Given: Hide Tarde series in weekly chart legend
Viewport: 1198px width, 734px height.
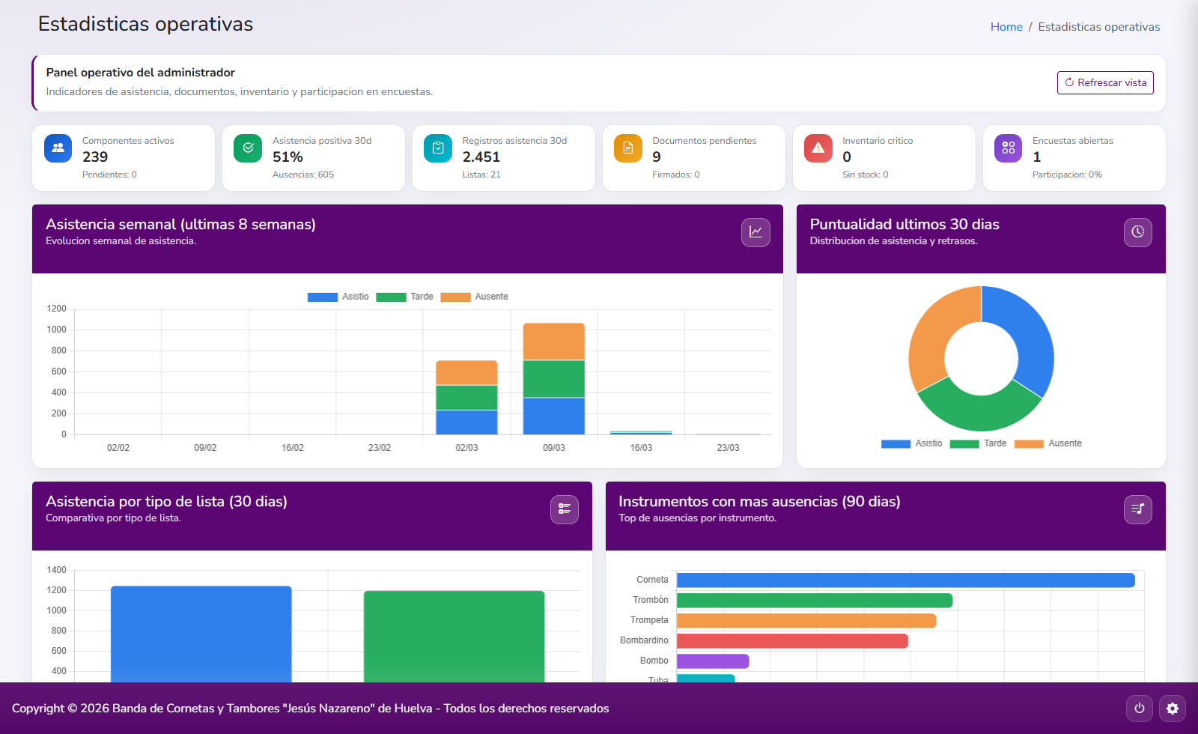Looking at the screenshot, I should tap(405, 297).
